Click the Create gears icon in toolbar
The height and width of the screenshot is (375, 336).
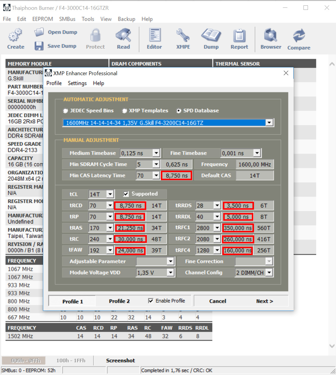(x=15, y=35)
